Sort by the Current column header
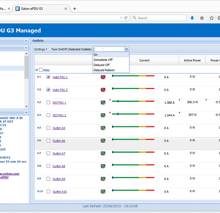The image size is (220, 213). point(144,60)
